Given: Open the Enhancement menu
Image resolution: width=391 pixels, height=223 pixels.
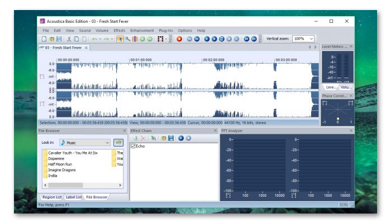Looking at the screenshot, I should tap(142, 30).
